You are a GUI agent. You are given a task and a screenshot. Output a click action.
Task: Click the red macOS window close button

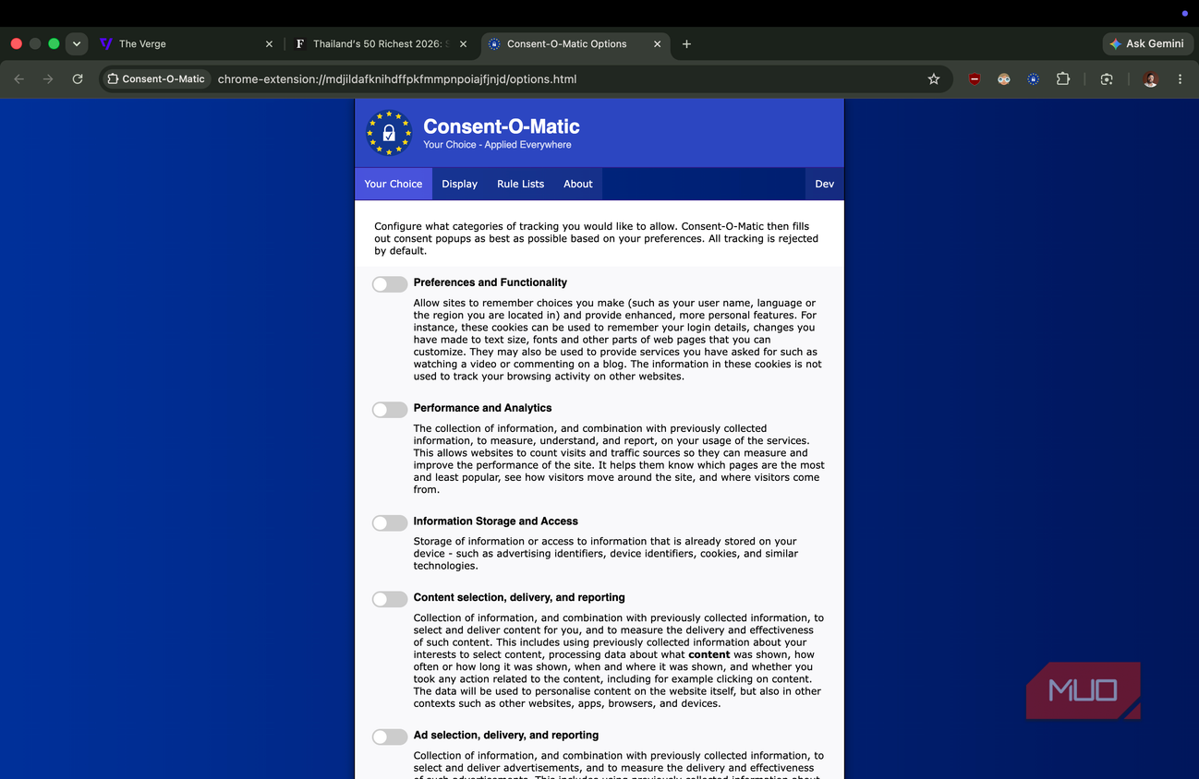click(x=17, y=43)
